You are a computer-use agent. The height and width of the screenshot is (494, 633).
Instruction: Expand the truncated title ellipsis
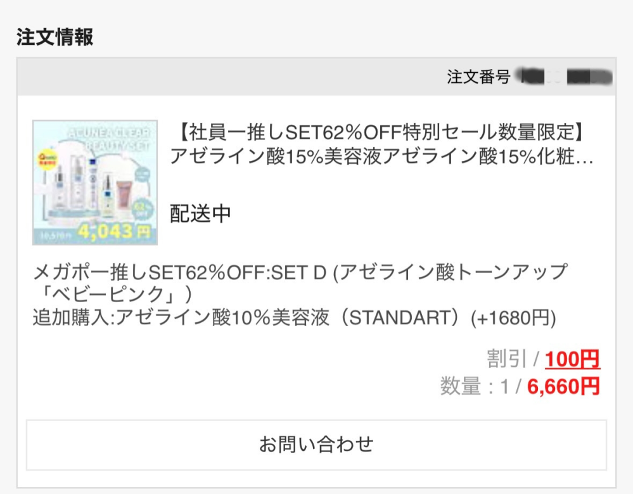pos(585,158)
